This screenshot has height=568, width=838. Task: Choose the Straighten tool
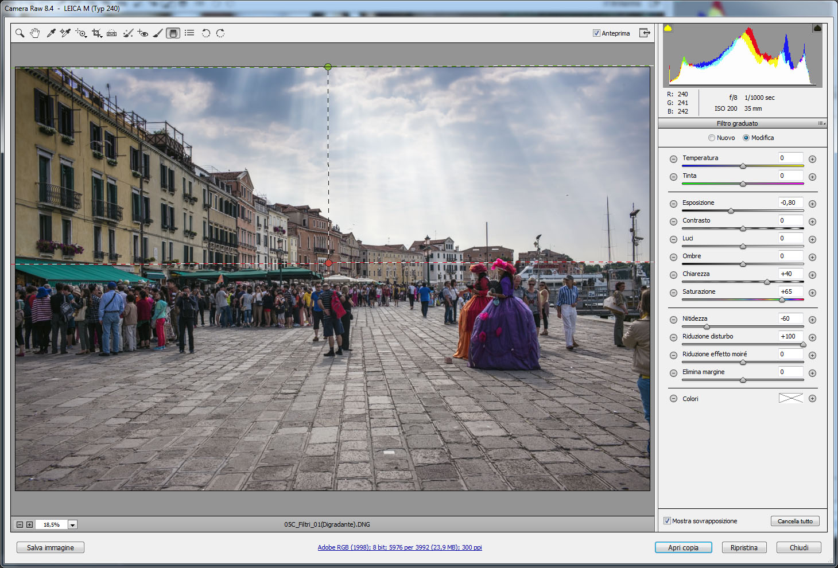pyautogui.click(x=112, y=33)
